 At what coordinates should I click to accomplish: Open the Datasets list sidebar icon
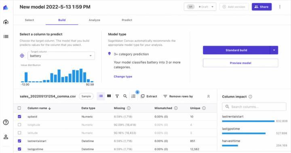click(x=6, y=36)
